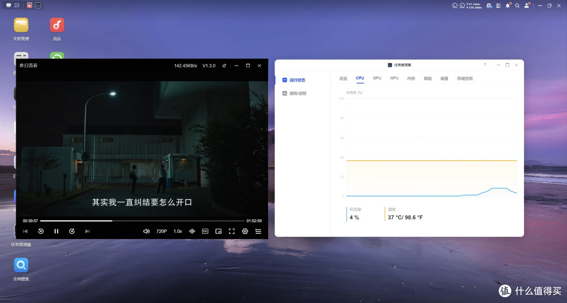The width and height of the screenshot is (567, 303).
Task: Switch to the 硬盘 disk tab
Action: pyautogui.click(x=445, y=78)
